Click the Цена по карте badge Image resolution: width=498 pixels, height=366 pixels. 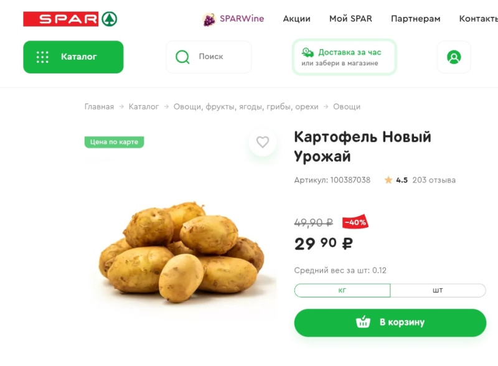[x=115, y=142]
